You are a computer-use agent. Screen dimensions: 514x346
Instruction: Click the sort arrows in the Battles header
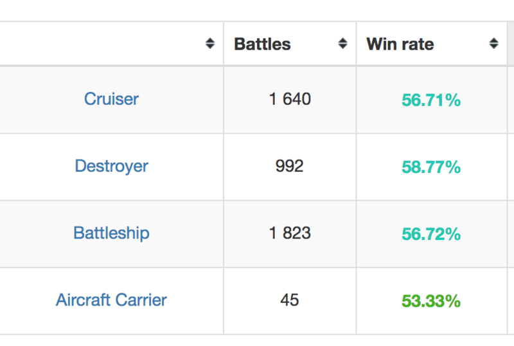click(342, 44)
